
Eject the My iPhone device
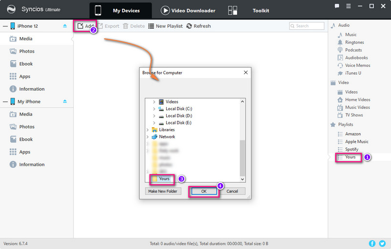(x=65, y=101)
